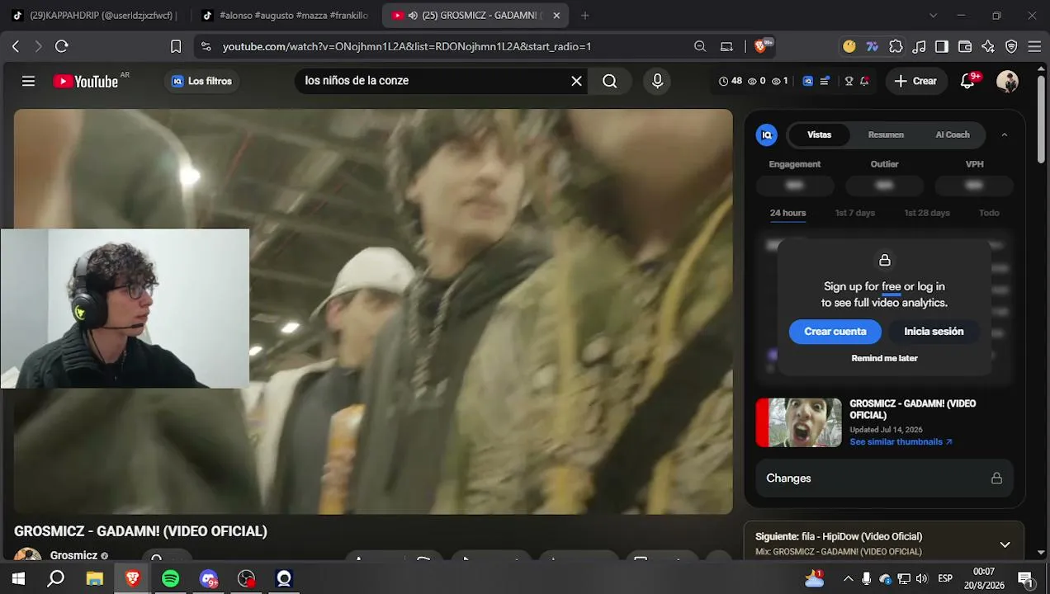Open the list icon beside blue IQ icon
This screenshot has height=594, width=1050.
(x=824, y=81)
